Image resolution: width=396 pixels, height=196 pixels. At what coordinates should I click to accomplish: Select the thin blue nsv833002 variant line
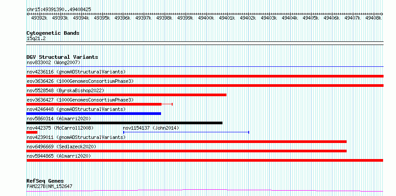205,67
